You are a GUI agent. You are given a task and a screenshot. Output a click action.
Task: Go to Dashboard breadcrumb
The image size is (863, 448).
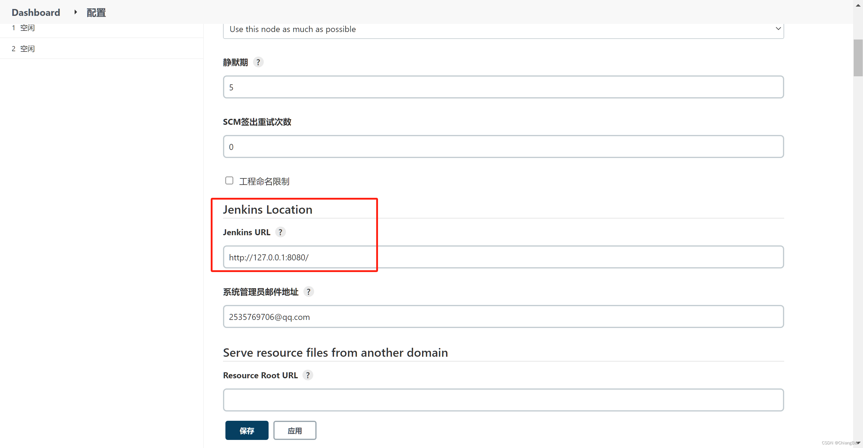36,13
